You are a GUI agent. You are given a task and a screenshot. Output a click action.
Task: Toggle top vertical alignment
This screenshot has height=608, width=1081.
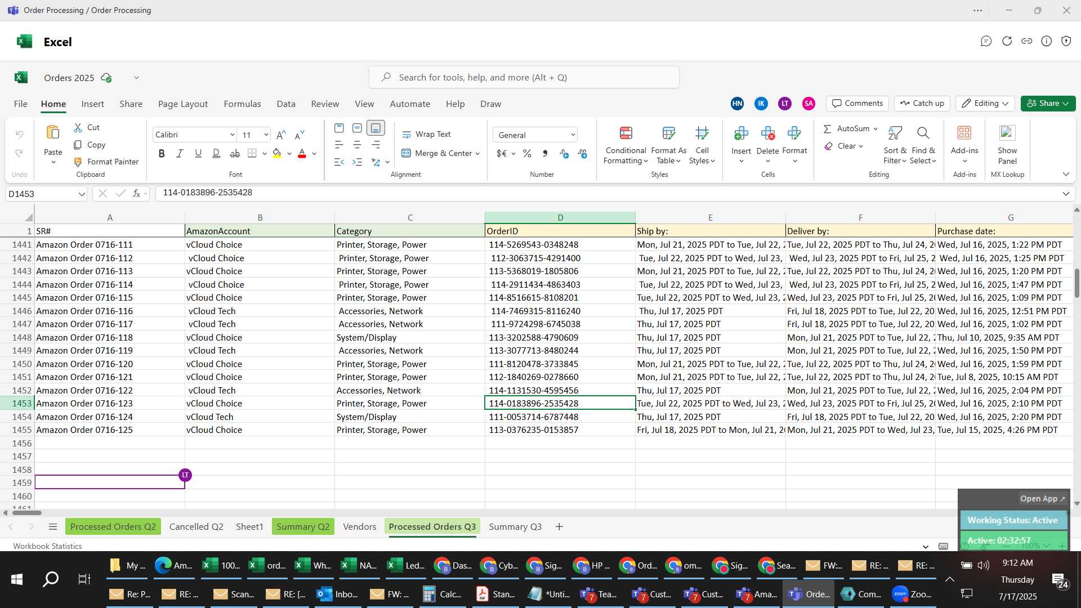(339, 128)
